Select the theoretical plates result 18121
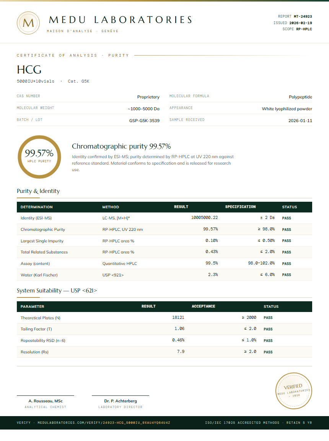 [x=178, y=317]
